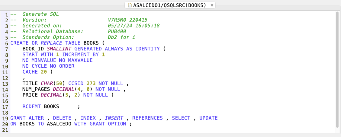Click the CCSID value 273

point(91,84)
